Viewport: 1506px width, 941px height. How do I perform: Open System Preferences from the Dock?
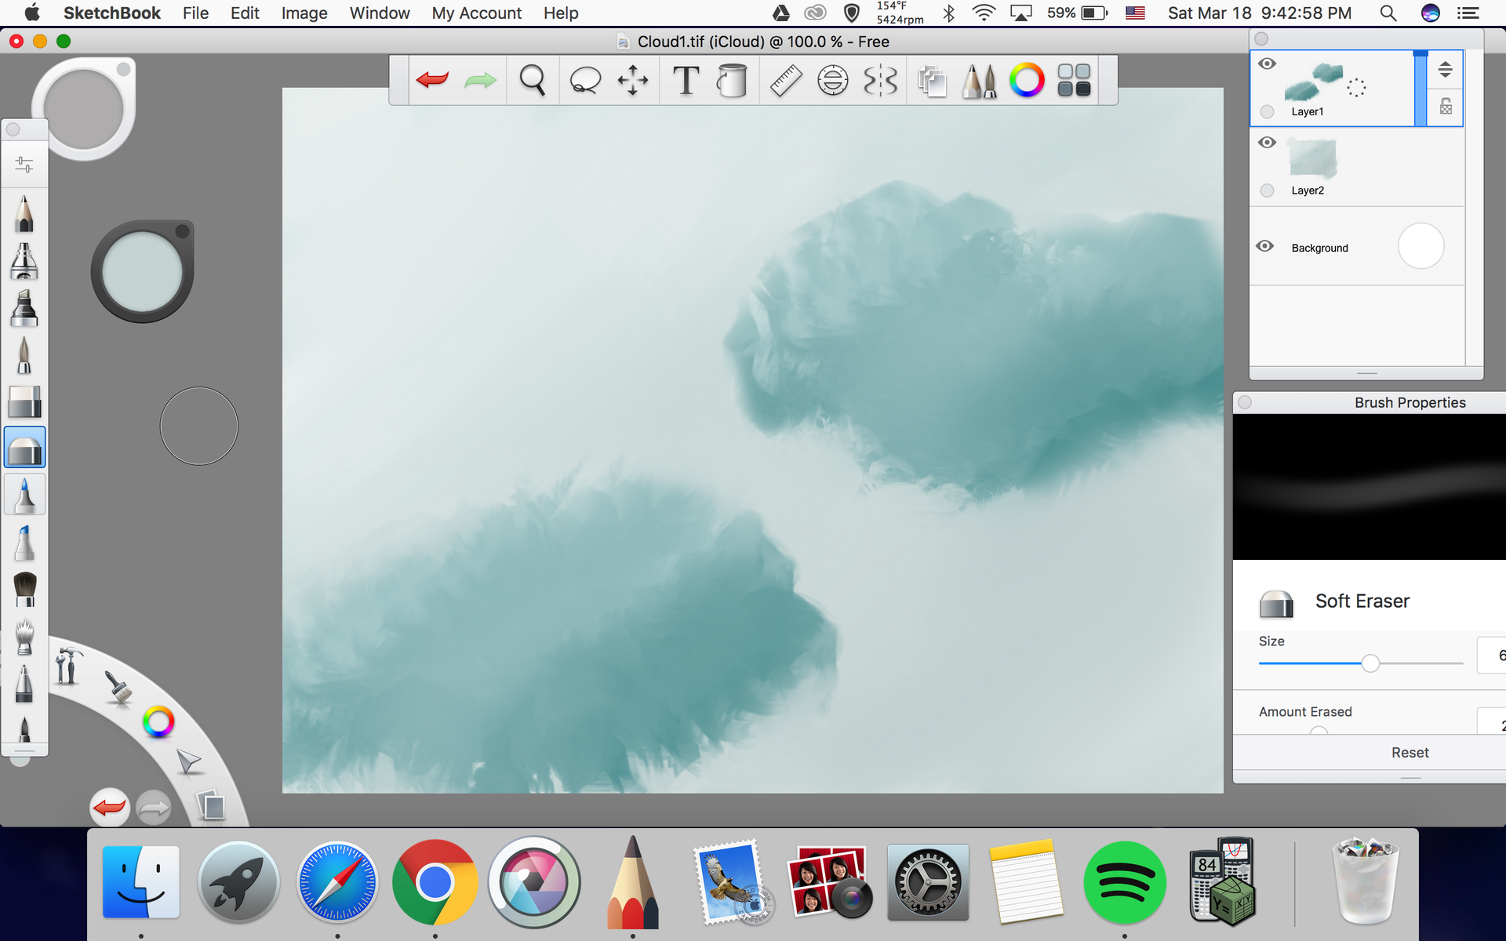pyautogui.click(x=928, y=882)
